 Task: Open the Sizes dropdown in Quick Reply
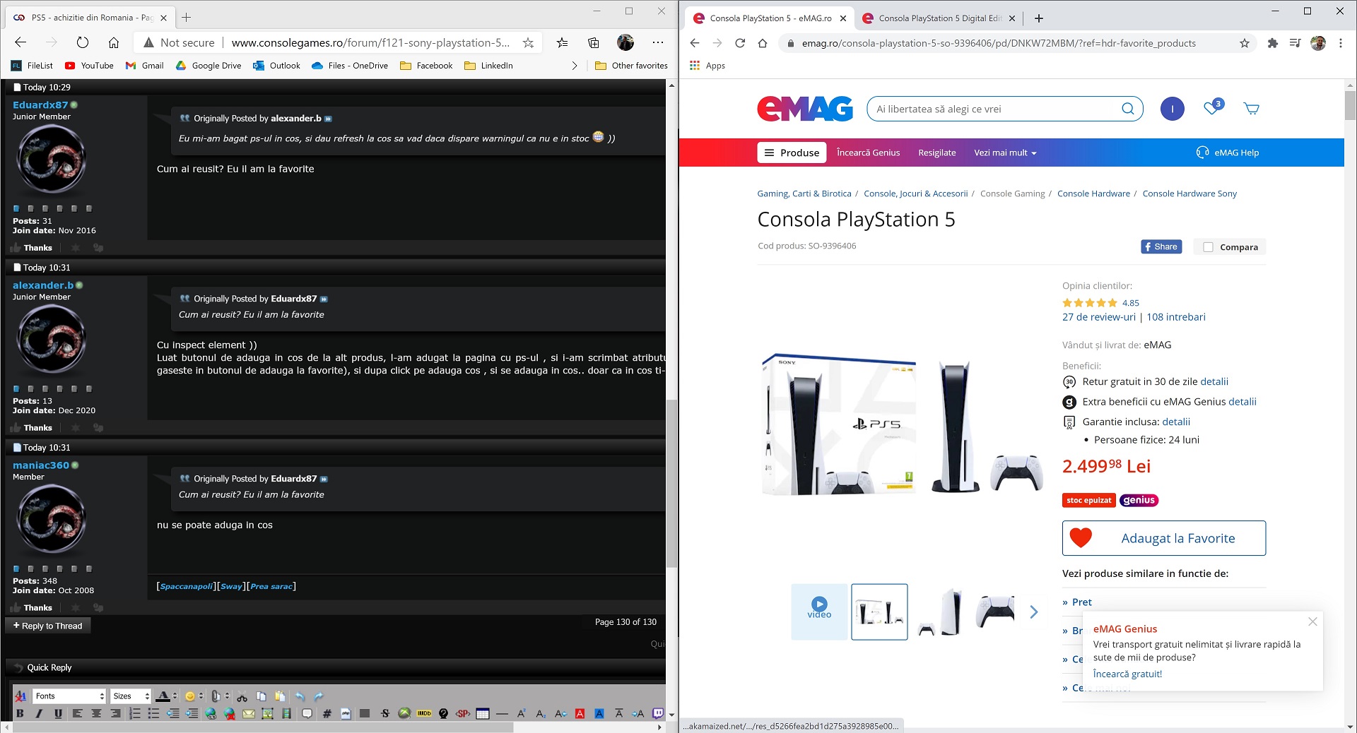coord(131,696)
